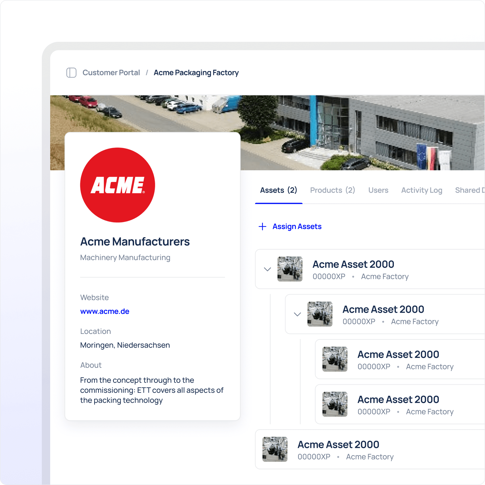The width and height of the screenshot is (485, 485).
Task: Toggle the sidebar panel icon
Action: pos(71,73)
